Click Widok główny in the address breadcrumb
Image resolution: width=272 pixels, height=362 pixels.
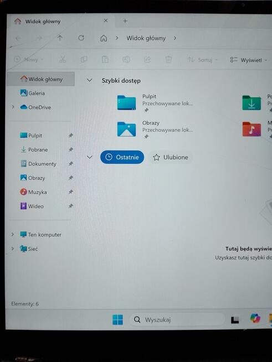pos(146,38)
